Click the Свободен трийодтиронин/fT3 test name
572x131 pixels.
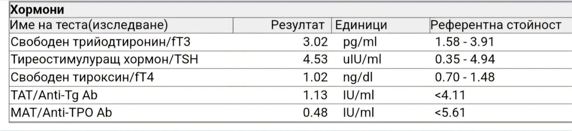[100, 42]
